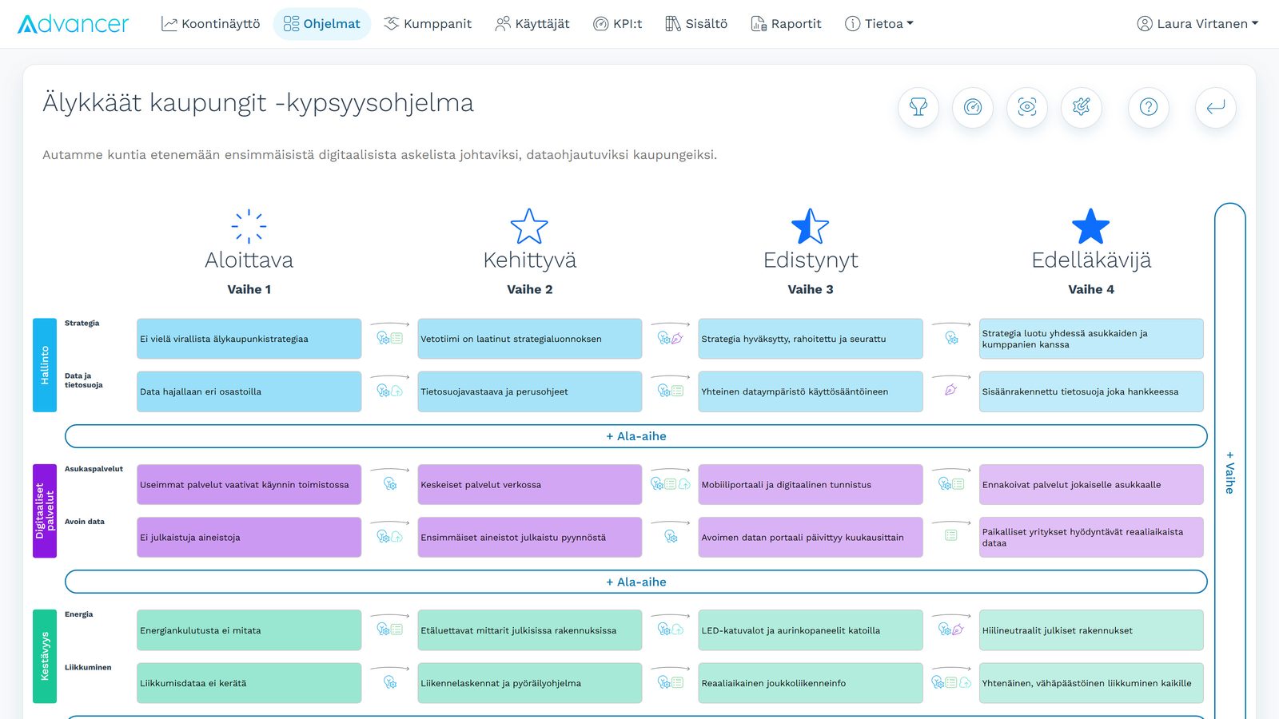Click the Advancer logo
The image size is (1279, 719).
tap(73, 24)
